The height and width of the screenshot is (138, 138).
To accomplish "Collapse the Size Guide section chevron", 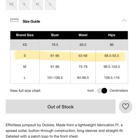I will (124, 20).
